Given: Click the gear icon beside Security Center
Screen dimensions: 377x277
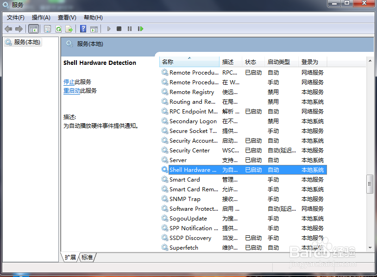Looking at the screenshot, I should (165, 151).
